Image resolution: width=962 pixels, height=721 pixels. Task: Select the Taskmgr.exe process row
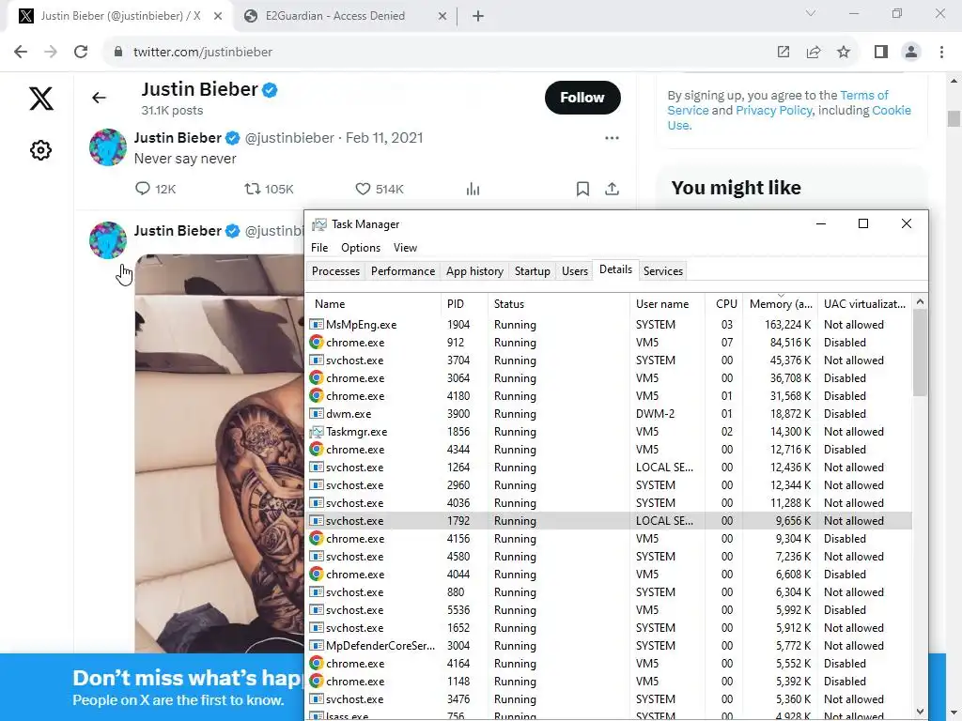[x=609, y=432]
